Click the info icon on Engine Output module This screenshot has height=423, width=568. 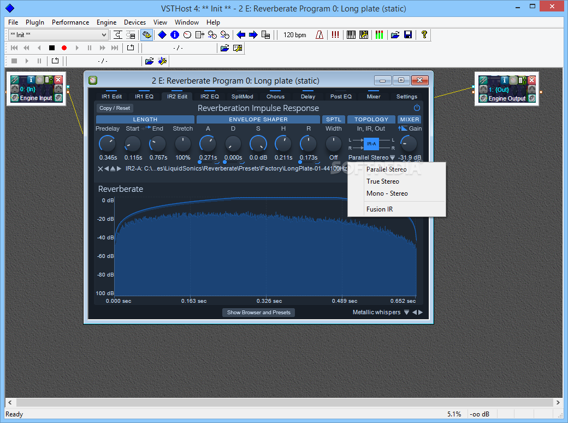click(x=504, y=80)
